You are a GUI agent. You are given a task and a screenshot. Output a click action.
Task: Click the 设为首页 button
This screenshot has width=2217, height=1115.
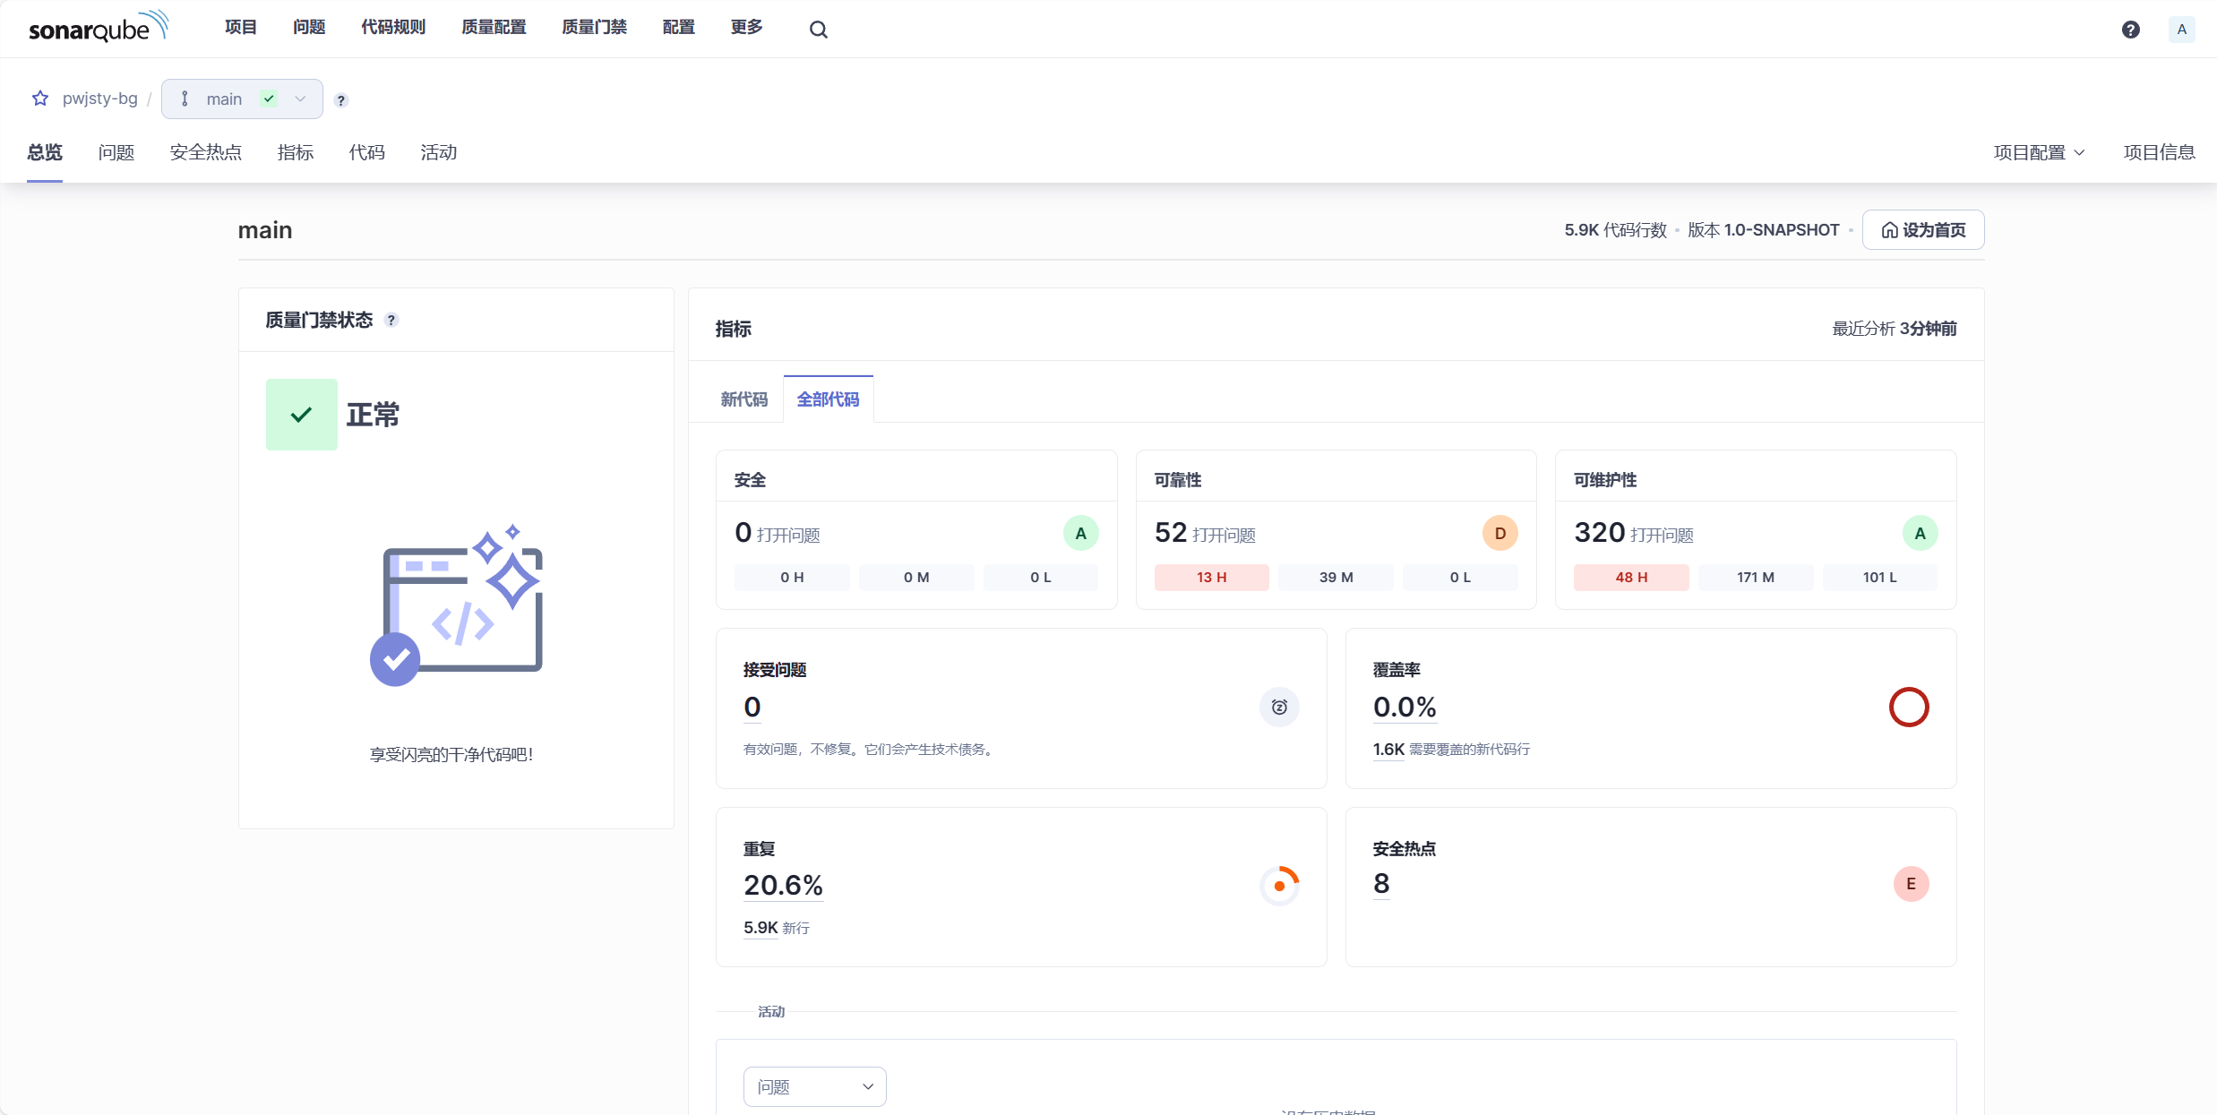click(x=1922, y=230)
